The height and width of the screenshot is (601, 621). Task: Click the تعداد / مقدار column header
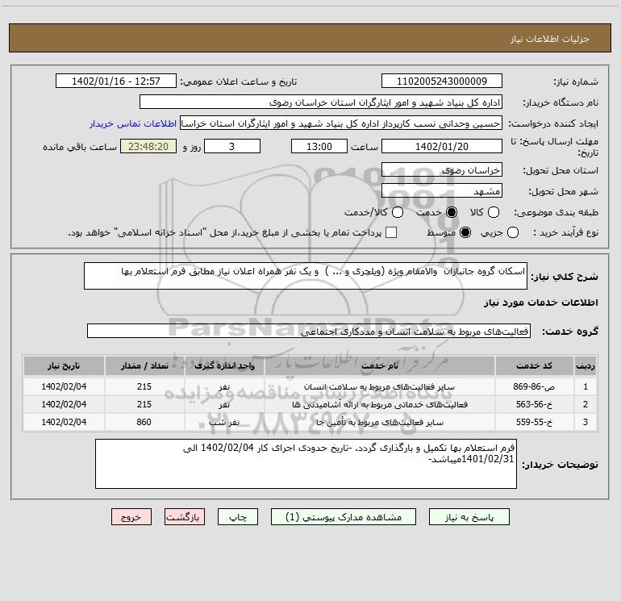pos(144,365)
